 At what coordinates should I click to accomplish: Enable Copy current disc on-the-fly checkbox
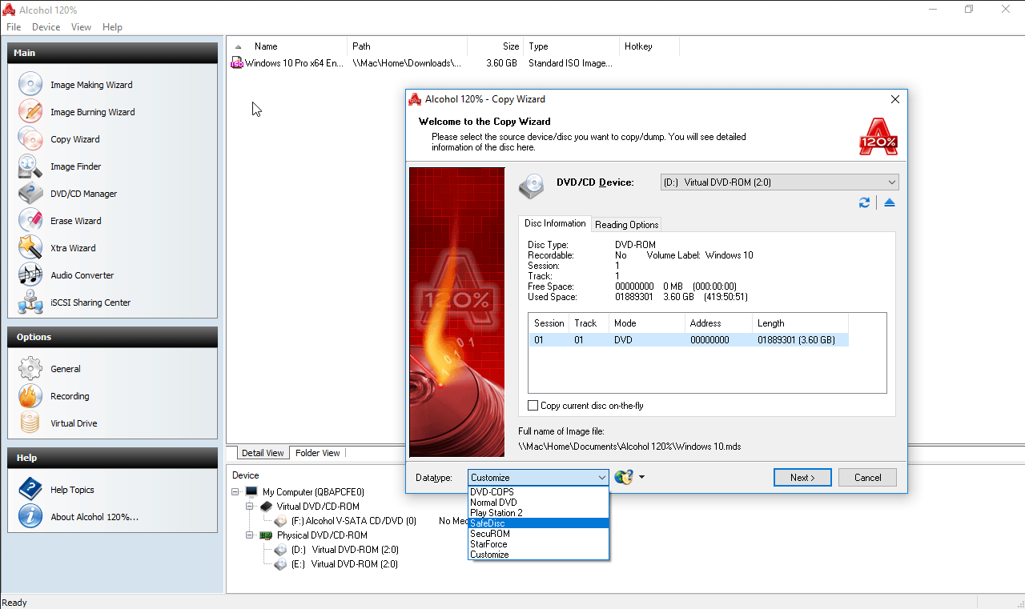[x=533, y=406]
